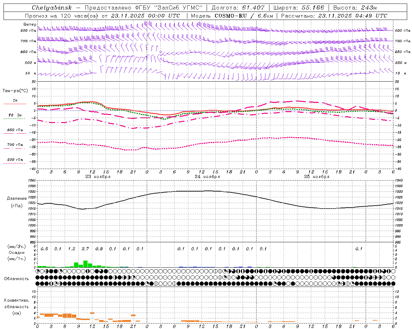Select the "Модель COSMO-RU / 6.6км" label
Screen dimensions: 412x329
click(x=232, y=16)
